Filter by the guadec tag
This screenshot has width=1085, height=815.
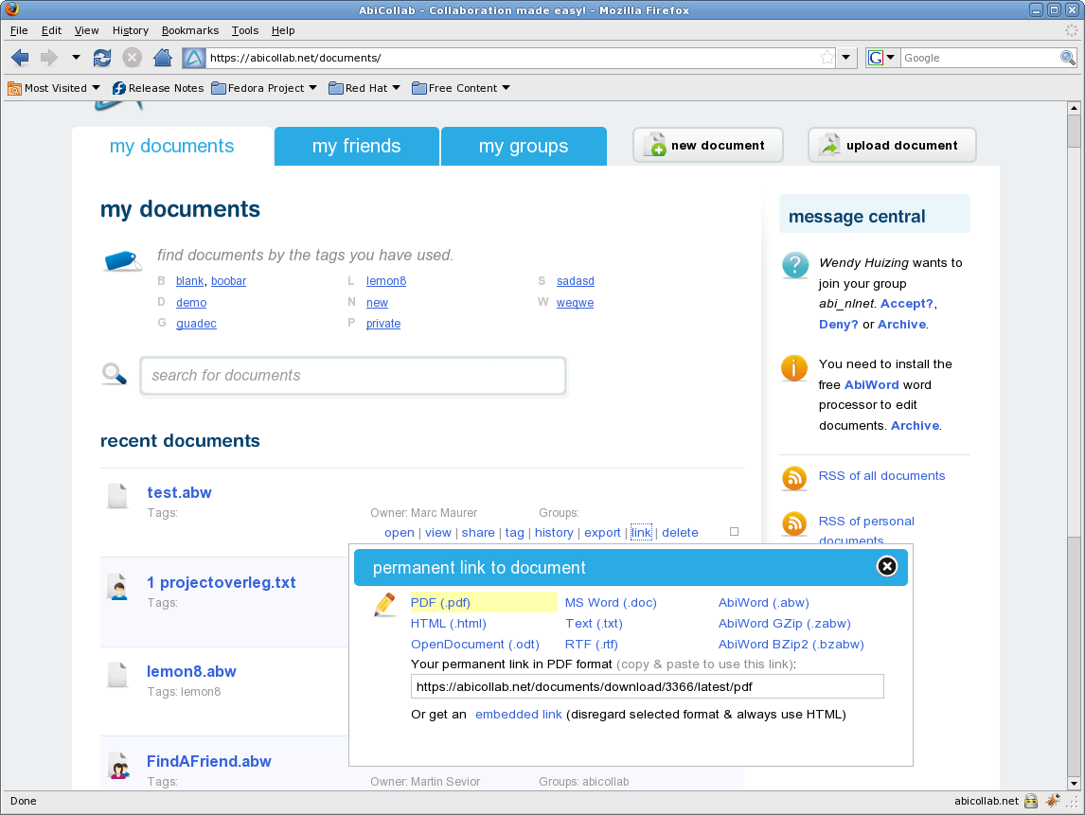tap(196, 323)
